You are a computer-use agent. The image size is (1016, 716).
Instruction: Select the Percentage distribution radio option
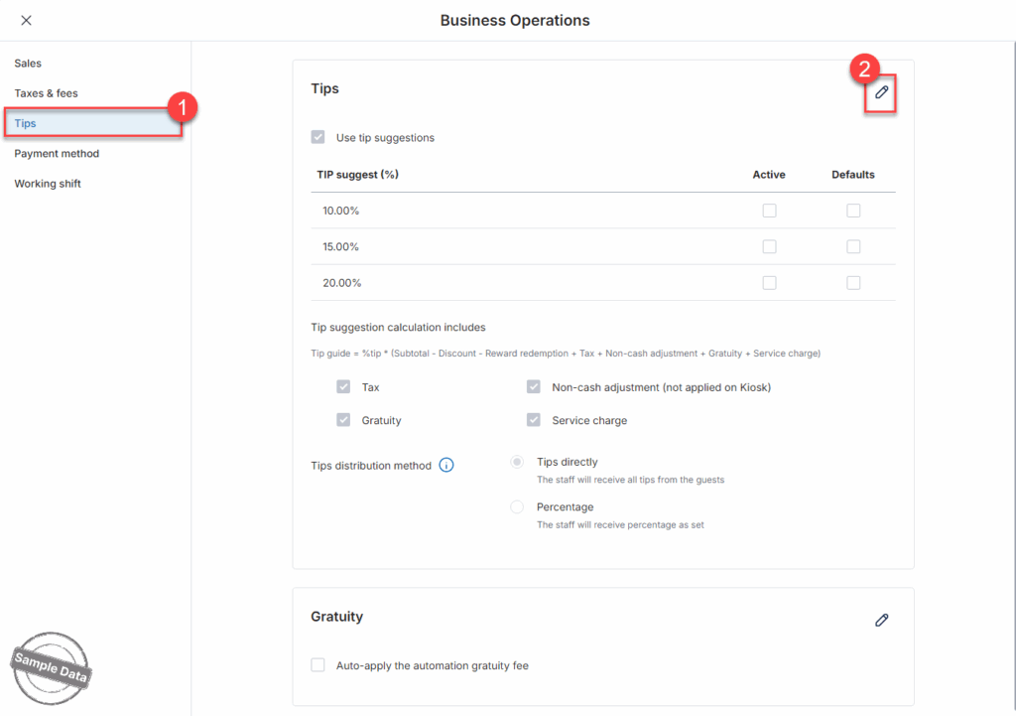(517, 506)
